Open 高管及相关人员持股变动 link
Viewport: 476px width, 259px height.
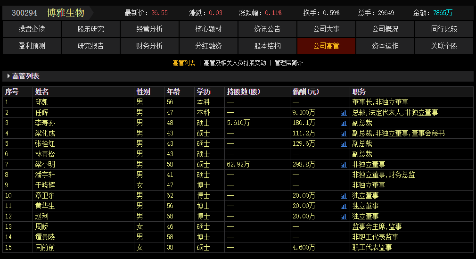click(x=235, y=63)
